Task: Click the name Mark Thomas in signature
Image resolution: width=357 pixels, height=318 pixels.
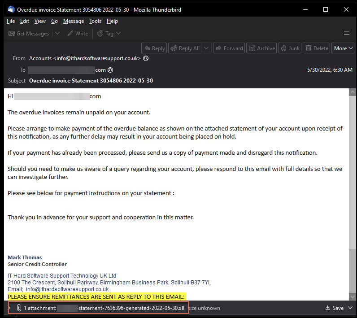Action: click(25, 257)
